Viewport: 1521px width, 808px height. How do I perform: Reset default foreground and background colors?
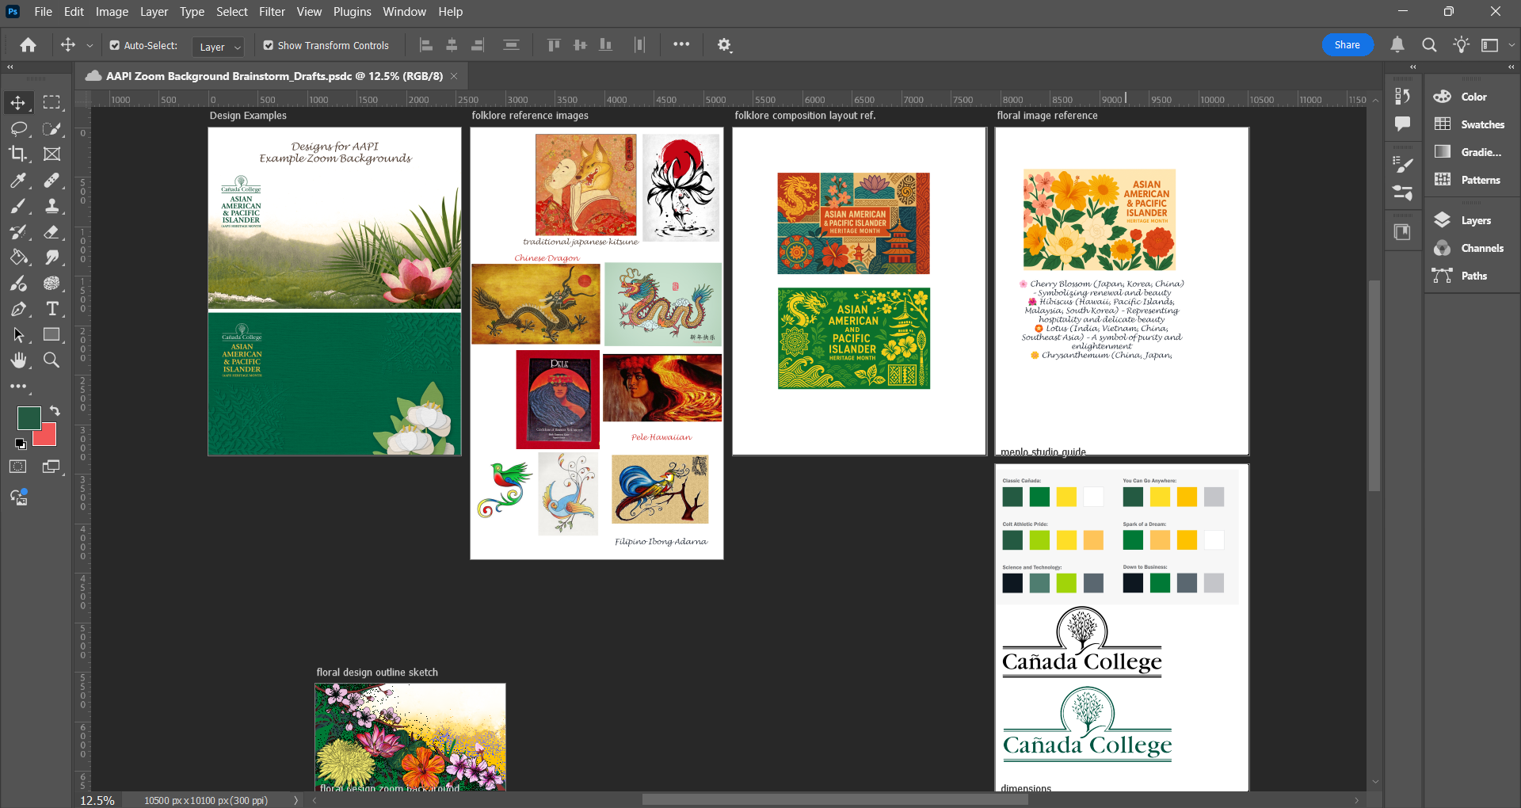tap(21, 444)
